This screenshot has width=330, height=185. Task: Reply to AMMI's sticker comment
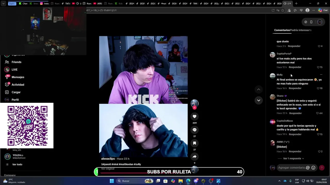295,151
